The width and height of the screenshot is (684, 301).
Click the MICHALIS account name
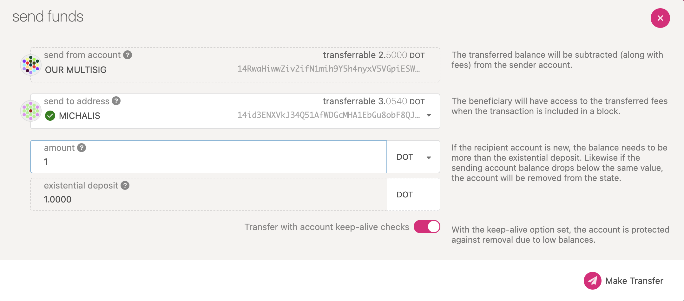coord(79,116)
